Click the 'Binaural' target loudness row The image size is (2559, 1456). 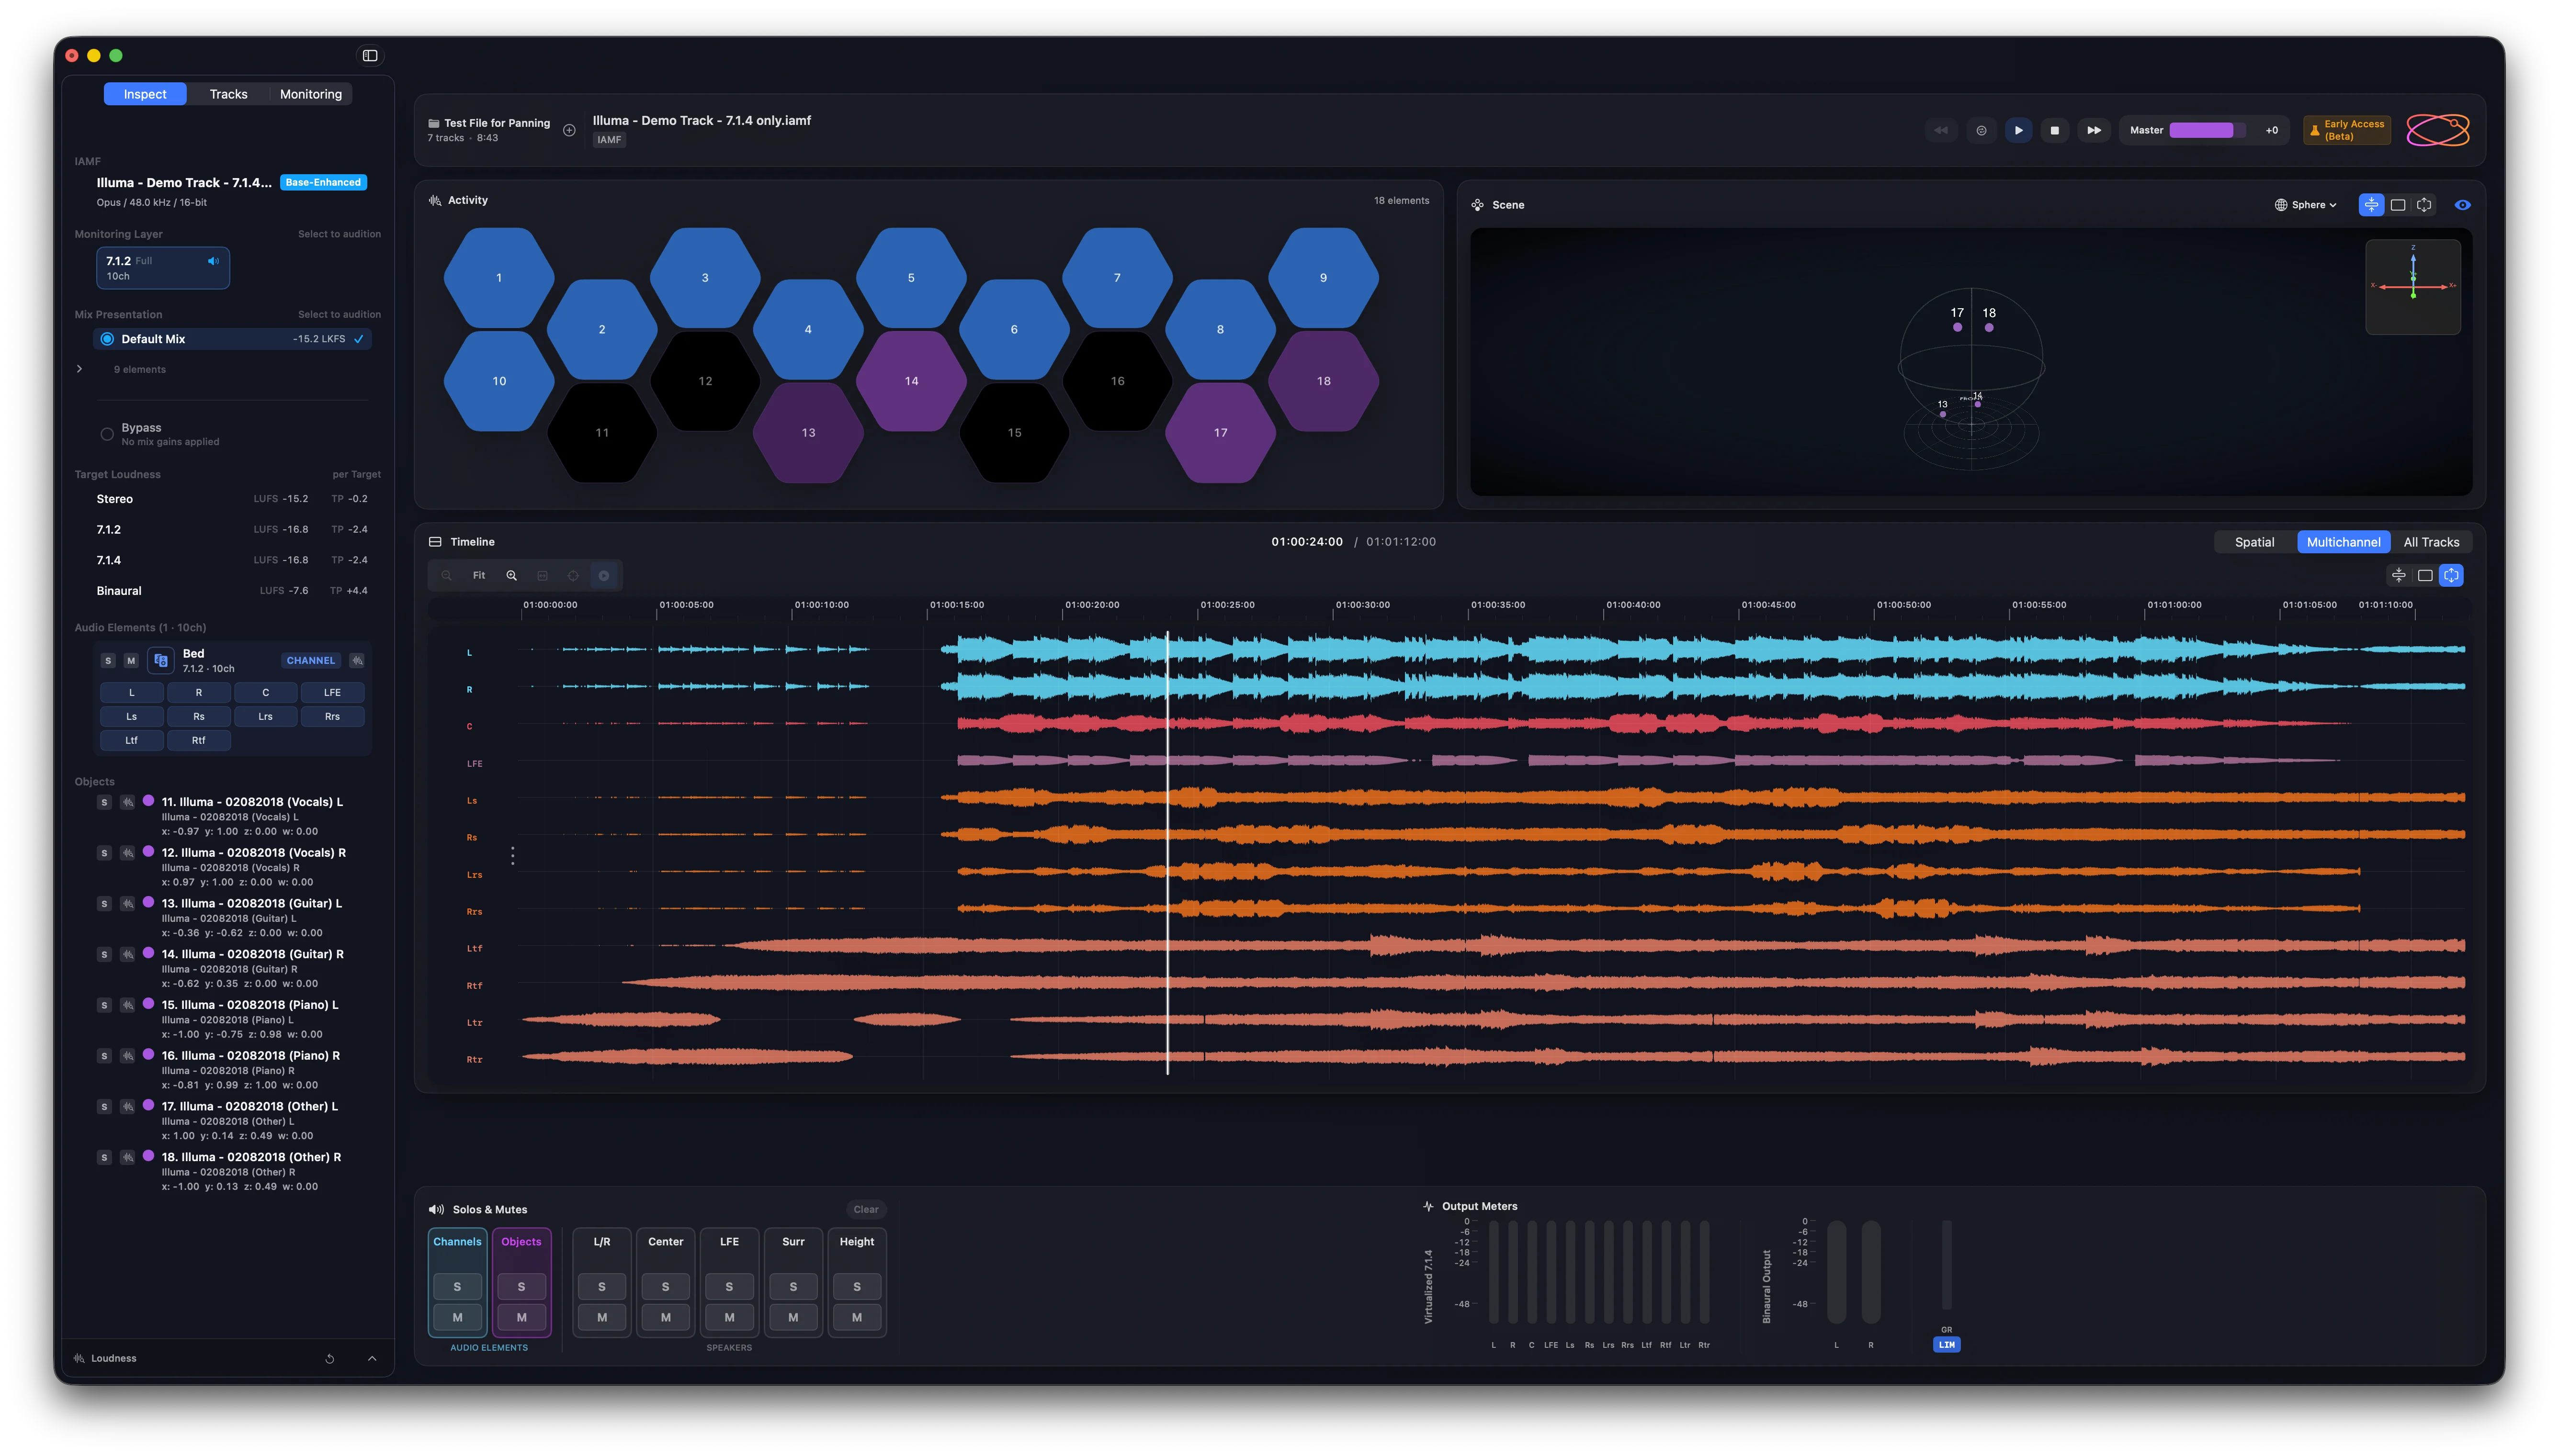click(x=232, y=592)
